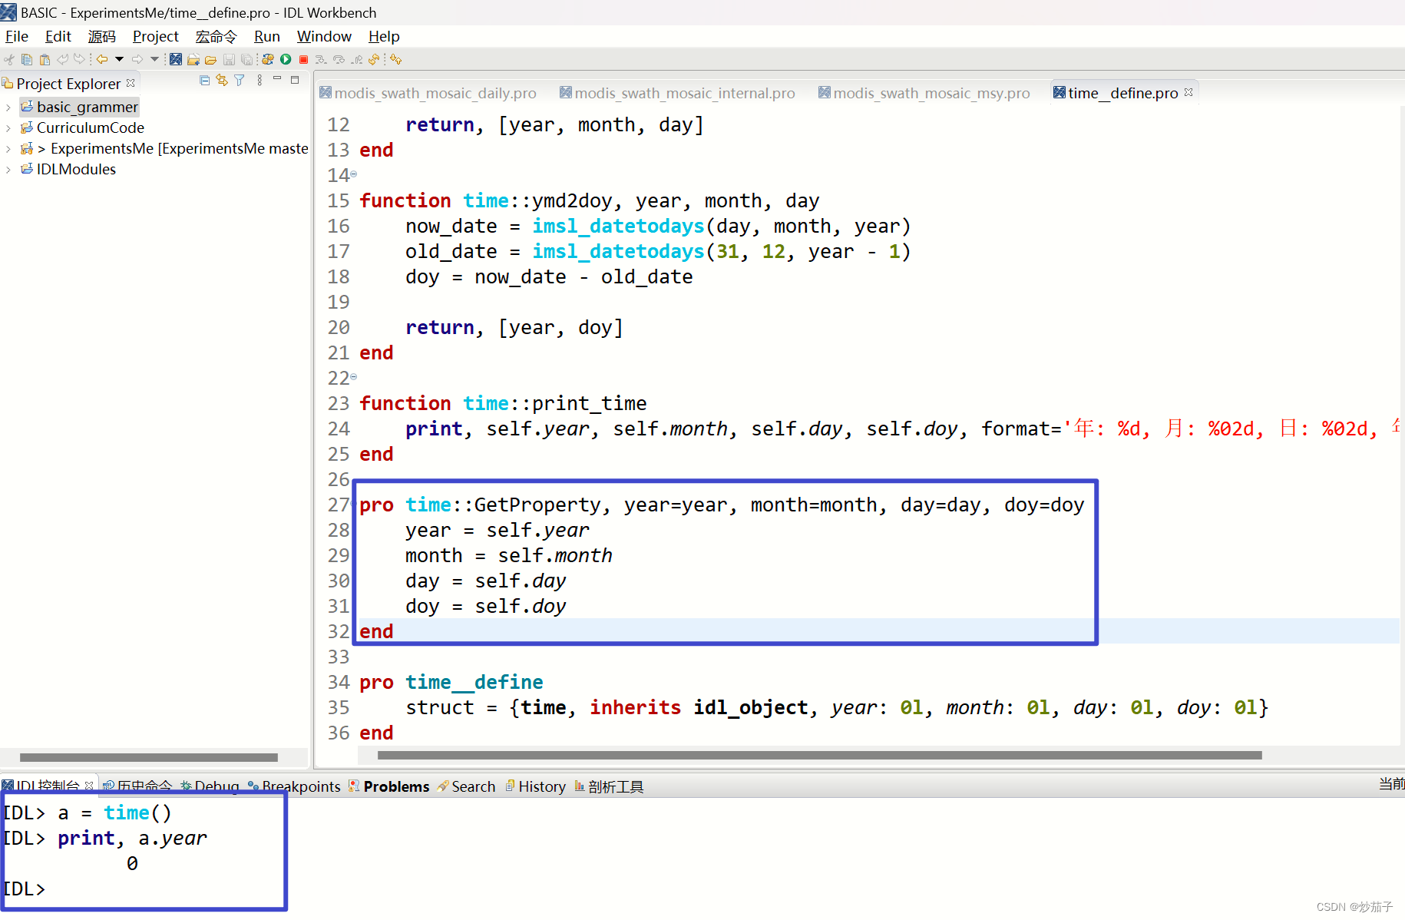Viewport: 1405px width, 920px height.
Task: Switch to modis_swath_mosaic_daily.pro tab
Action: (428, 93)
